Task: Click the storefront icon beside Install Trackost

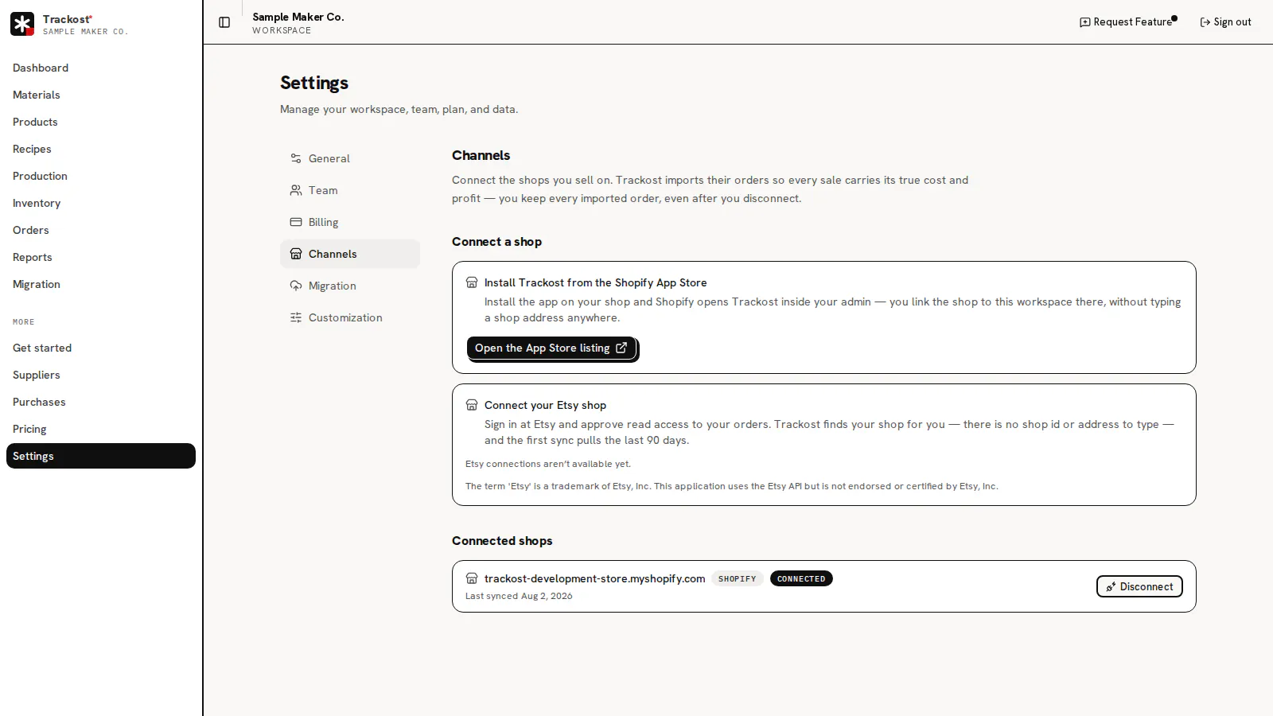Action: pos(472,282)
